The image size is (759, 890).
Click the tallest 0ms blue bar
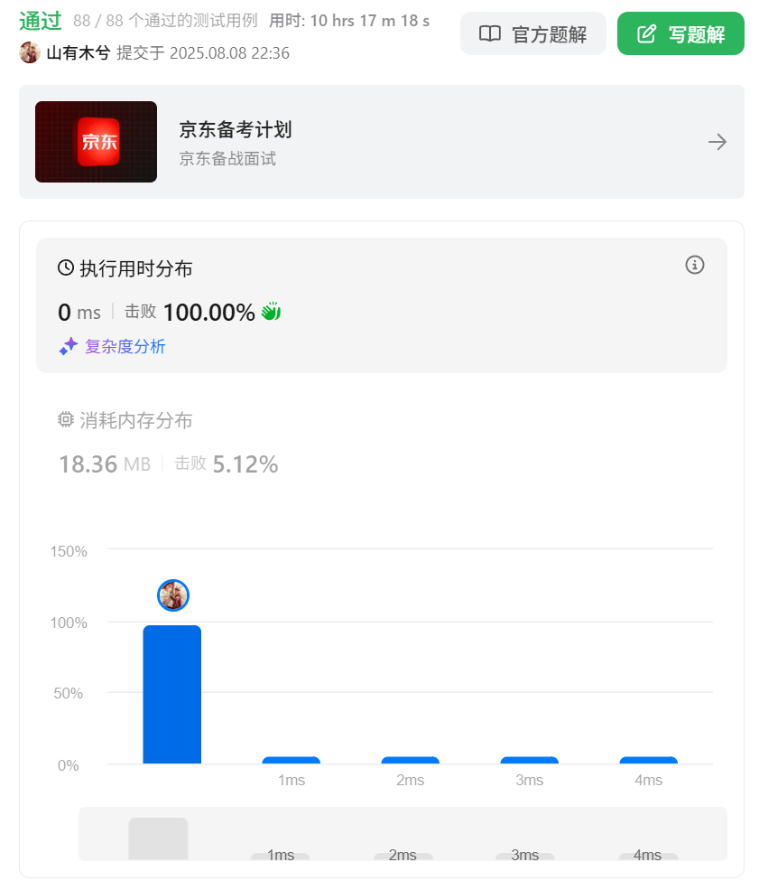(171, 694)
